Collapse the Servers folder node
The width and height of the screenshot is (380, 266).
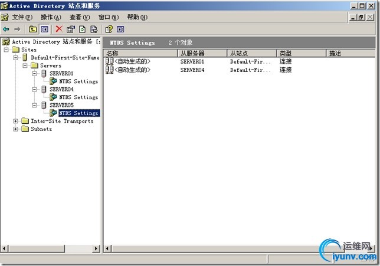(x=25, y=65)
